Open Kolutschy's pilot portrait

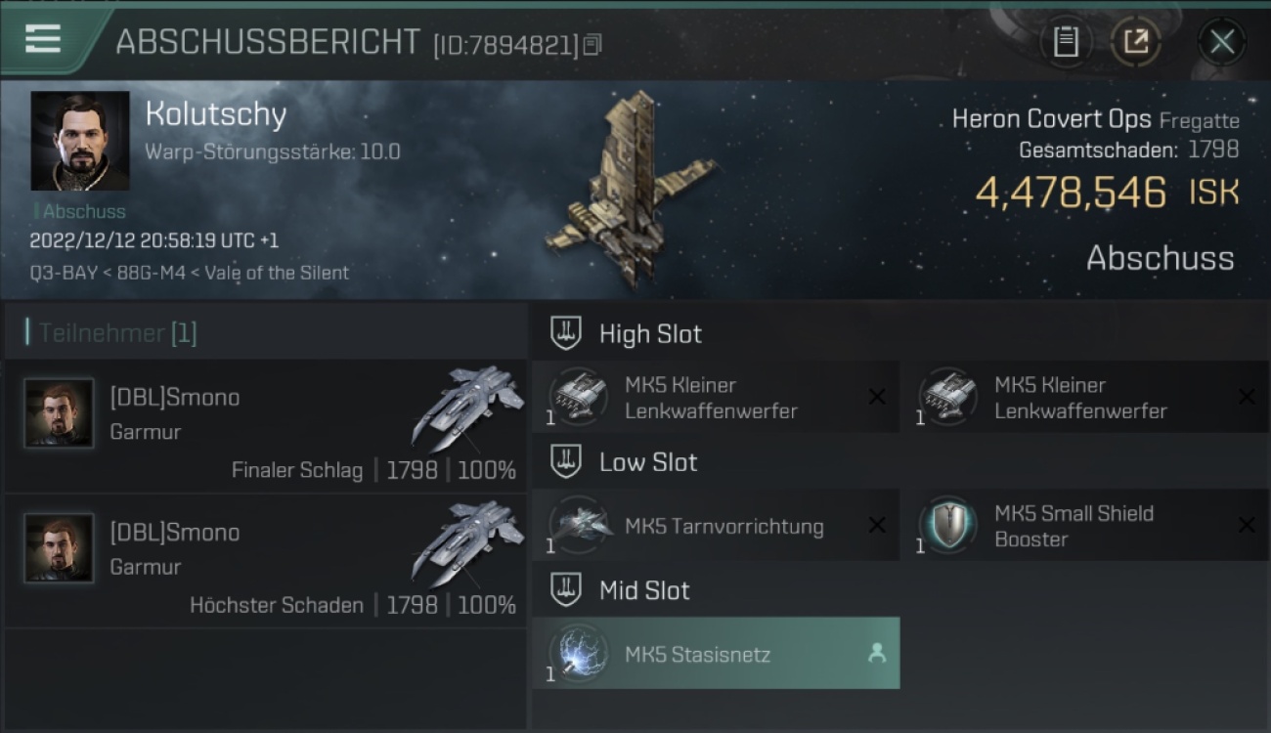(x=80, y=141)
